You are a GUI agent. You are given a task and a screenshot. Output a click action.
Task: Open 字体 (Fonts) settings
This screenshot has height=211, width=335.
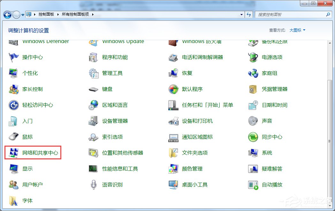click(27, 200)
